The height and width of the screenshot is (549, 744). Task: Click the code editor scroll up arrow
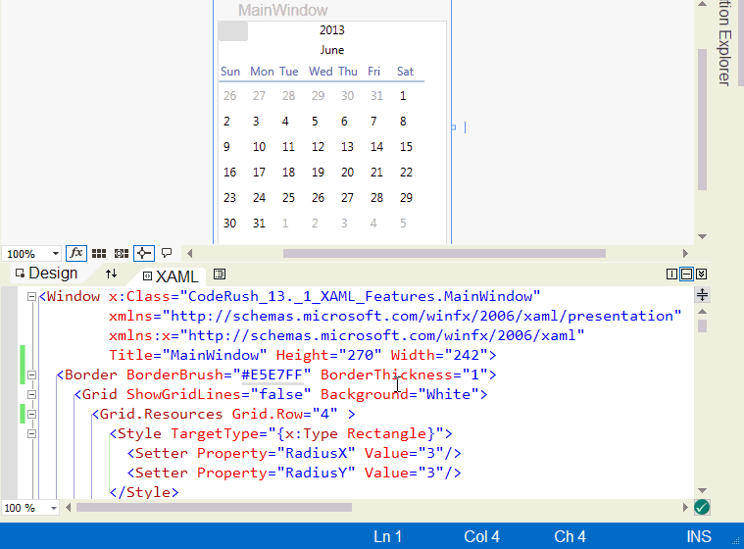tap(702, 312)
